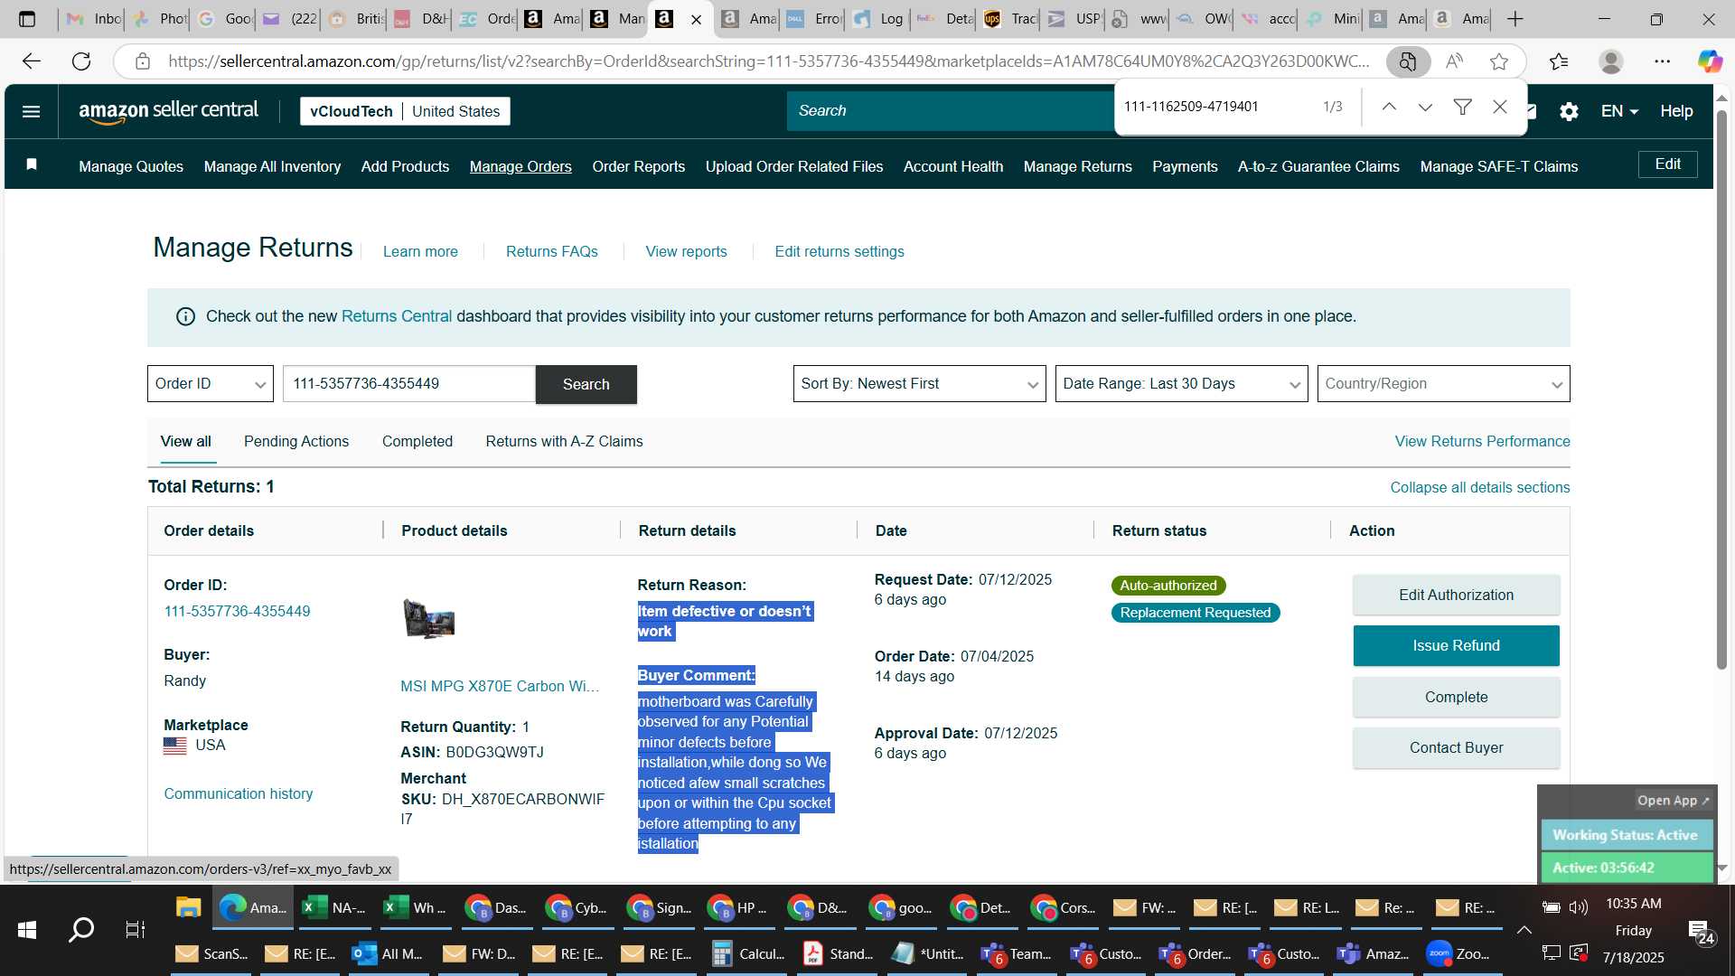
Task: Open Account Health in nav bar
Action: 953,166
